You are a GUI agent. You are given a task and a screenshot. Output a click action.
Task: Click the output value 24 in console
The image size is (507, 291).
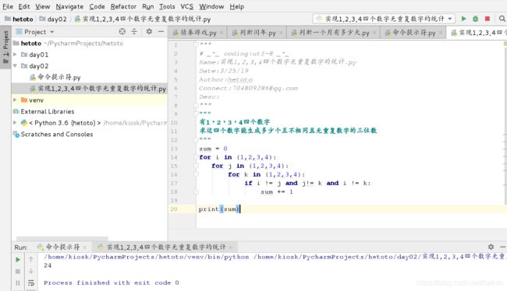pyautogui.click(x=48, y=265)
